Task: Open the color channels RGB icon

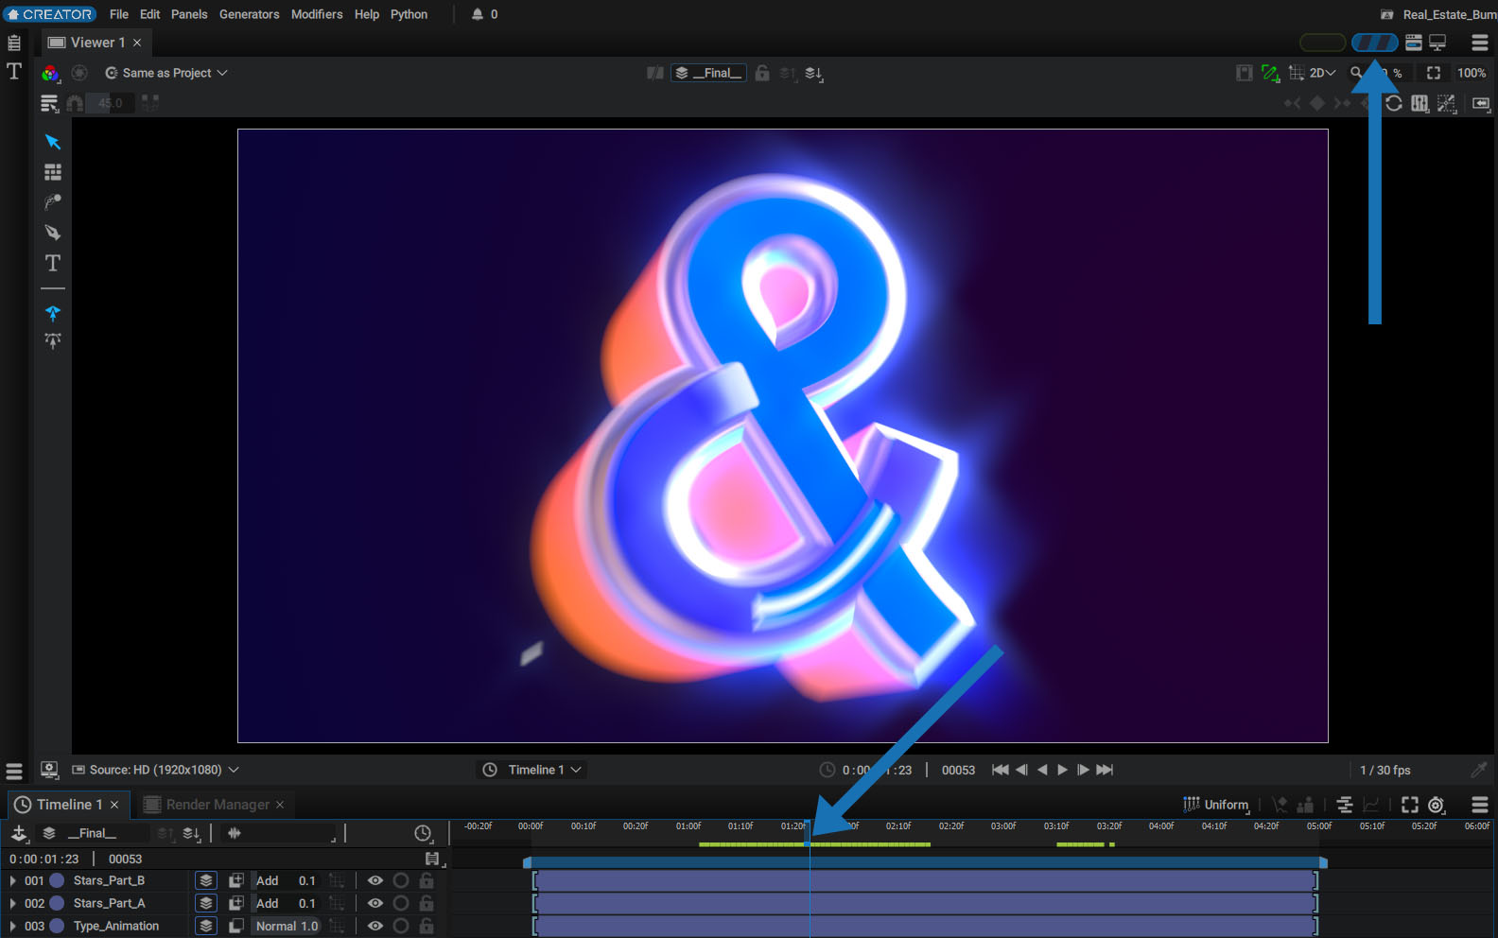Action: coord(50,73)
